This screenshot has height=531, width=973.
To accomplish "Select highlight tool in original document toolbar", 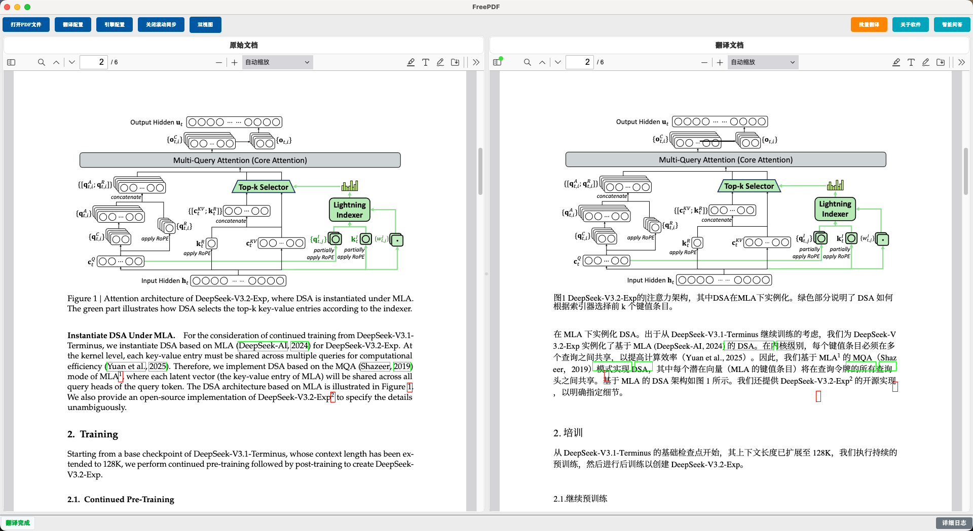I will [411, 62].
